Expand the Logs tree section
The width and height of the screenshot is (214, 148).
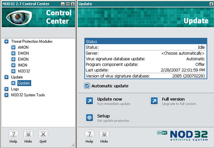(7, 89)
